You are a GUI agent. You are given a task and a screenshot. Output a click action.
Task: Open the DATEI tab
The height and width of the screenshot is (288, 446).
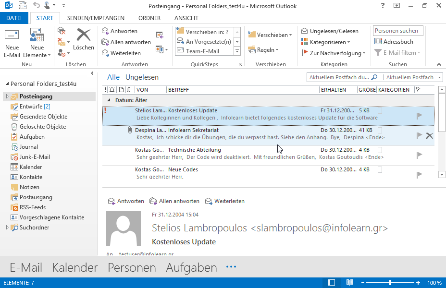click(x=14, y=18)
